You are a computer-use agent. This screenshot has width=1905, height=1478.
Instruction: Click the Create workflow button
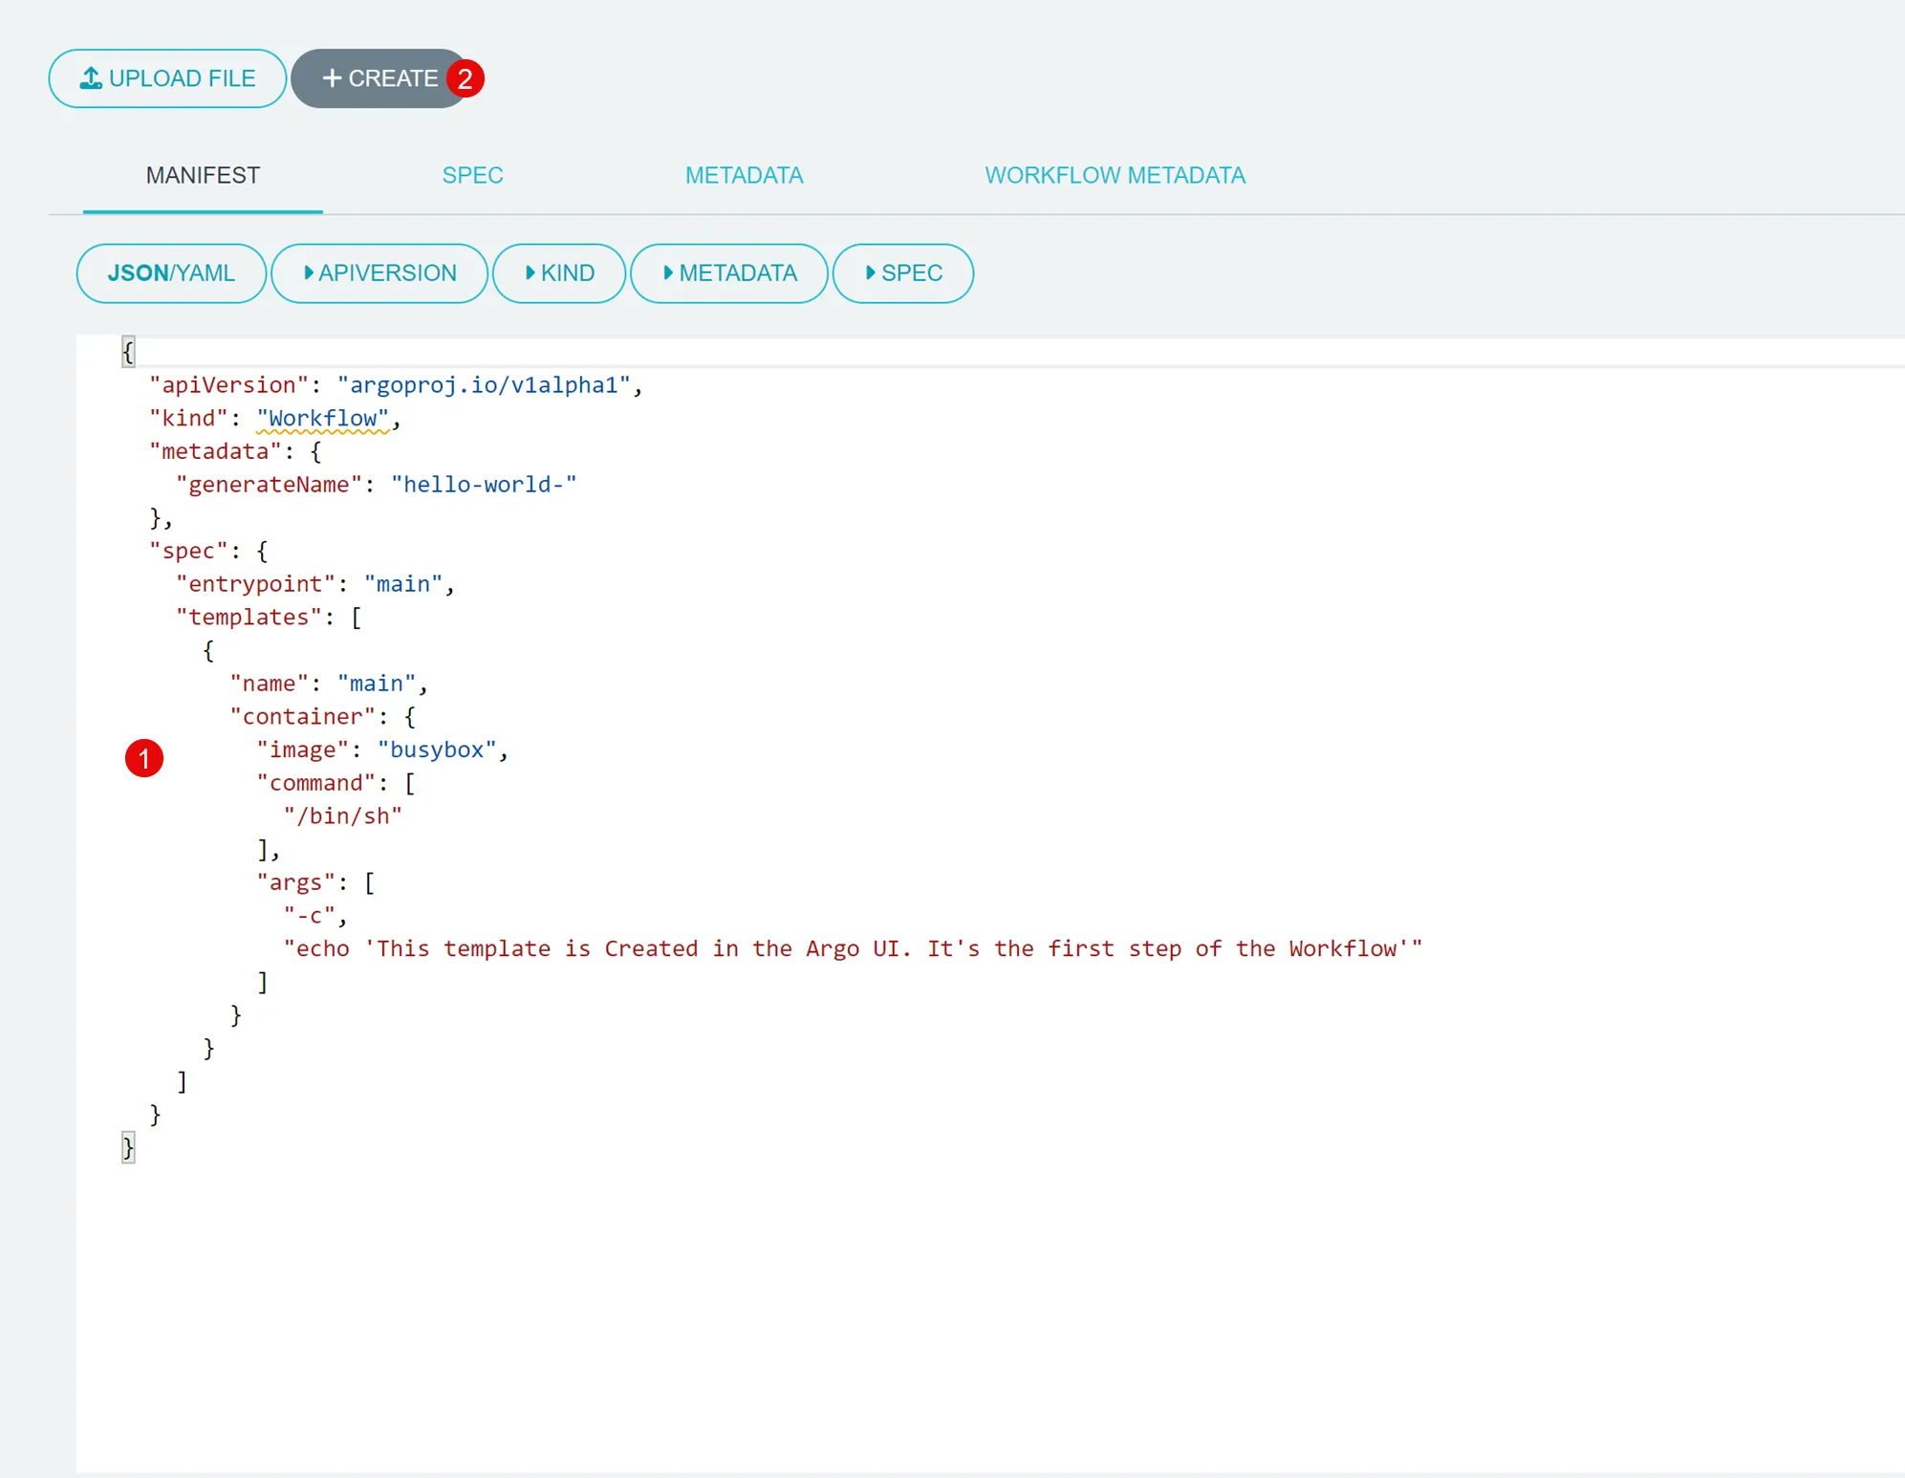click(380, 78)
